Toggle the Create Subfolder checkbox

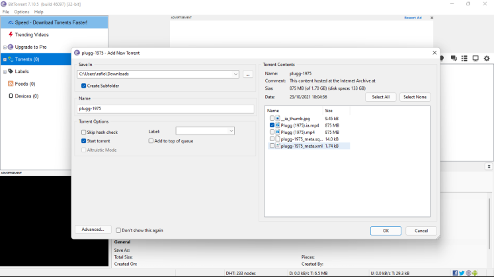click(83, 86)
